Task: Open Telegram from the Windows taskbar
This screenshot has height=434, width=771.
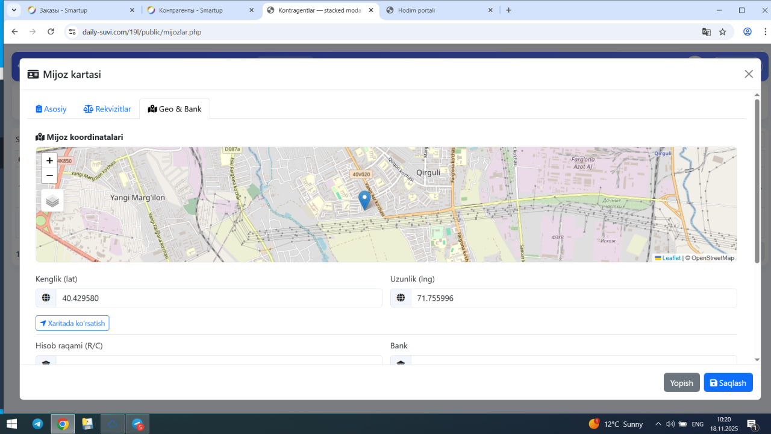Action: [37, 424]
